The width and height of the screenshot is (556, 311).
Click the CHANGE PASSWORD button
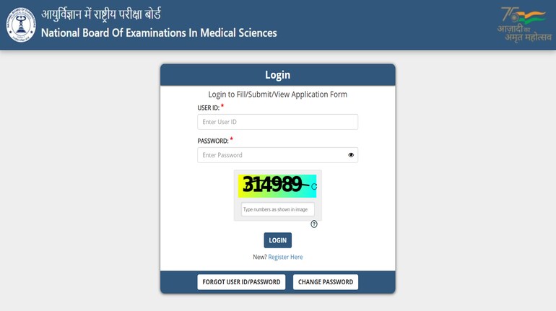(326, 282)
